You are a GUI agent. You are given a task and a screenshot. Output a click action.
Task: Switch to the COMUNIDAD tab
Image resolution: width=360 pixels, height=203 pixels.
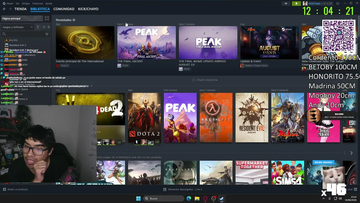[x=64, y=9]
